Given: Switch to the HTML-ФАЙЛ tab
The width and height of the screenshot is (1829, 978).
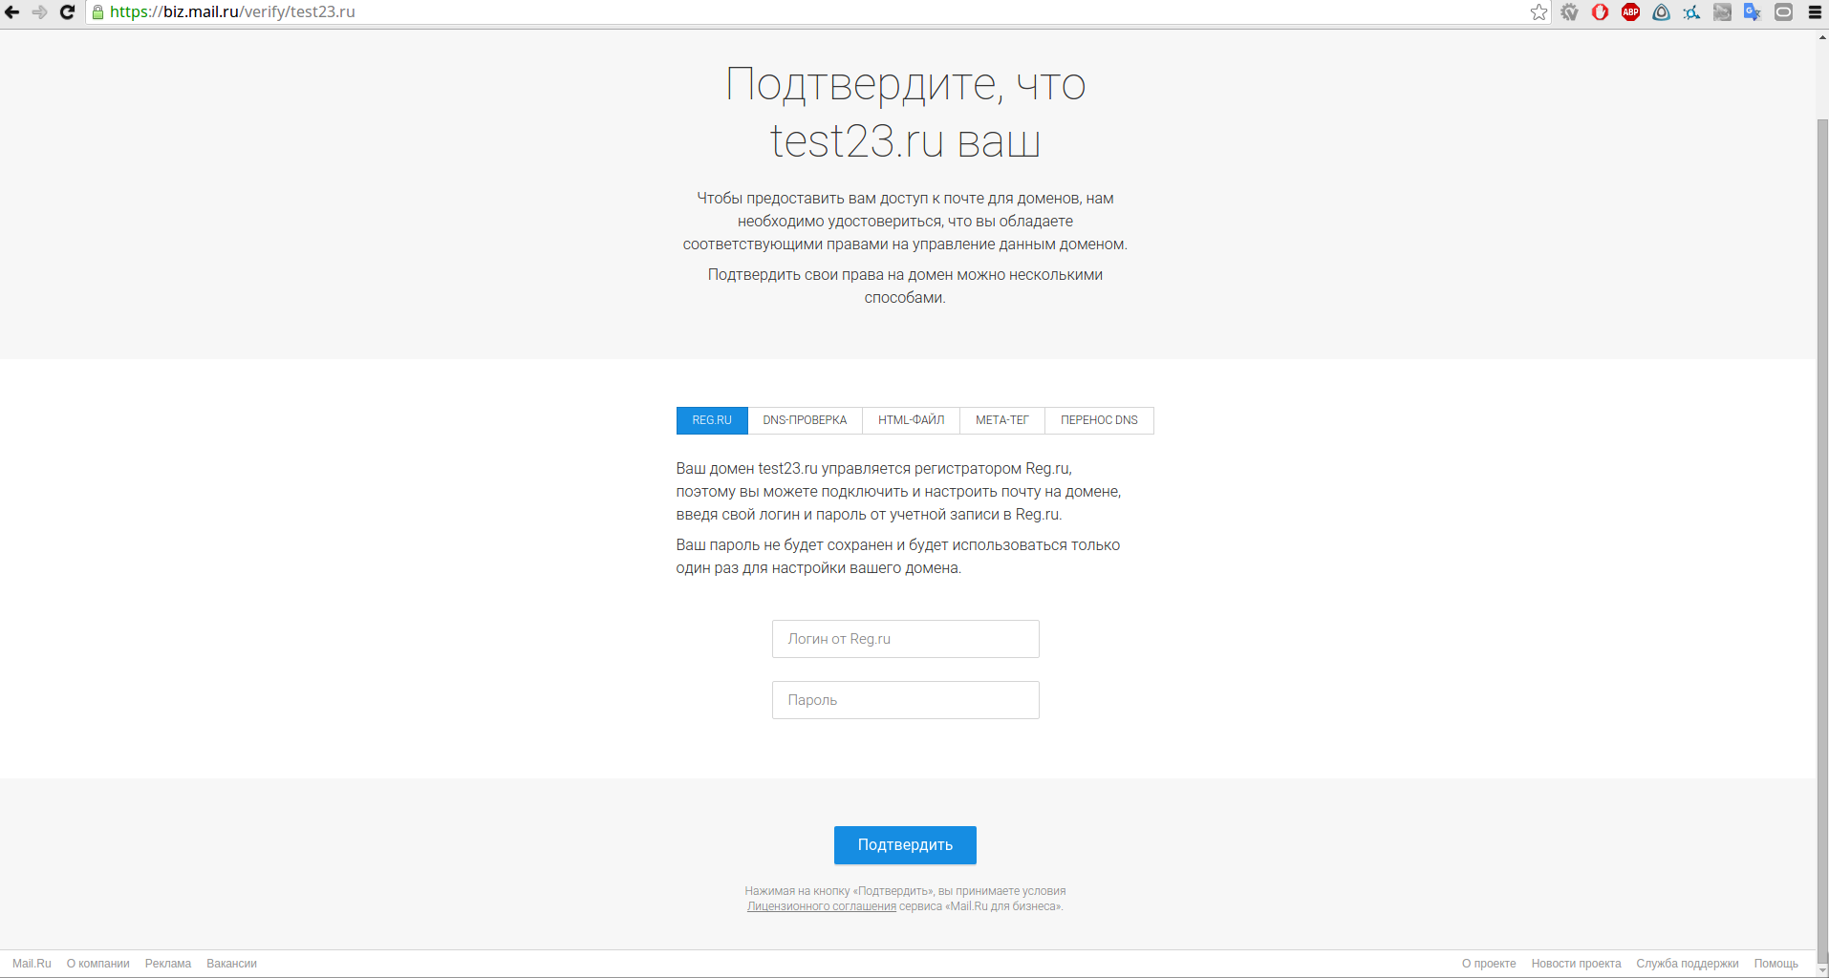Looking at the screenshot, I should [911, 420].
